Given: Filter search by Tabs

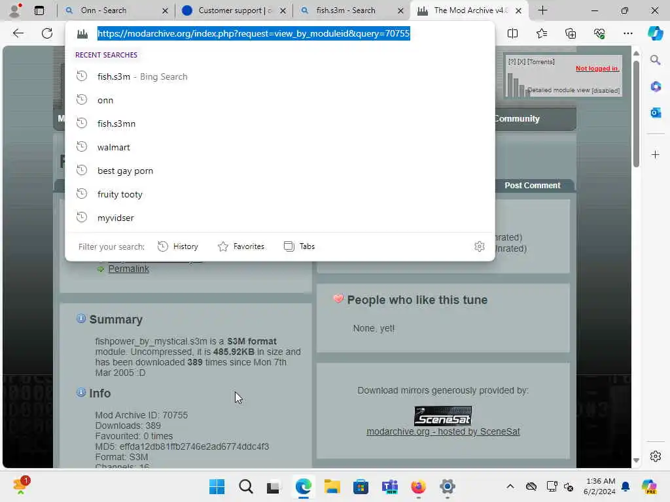Looking at the screenshot, I should [x=299, y=246].
